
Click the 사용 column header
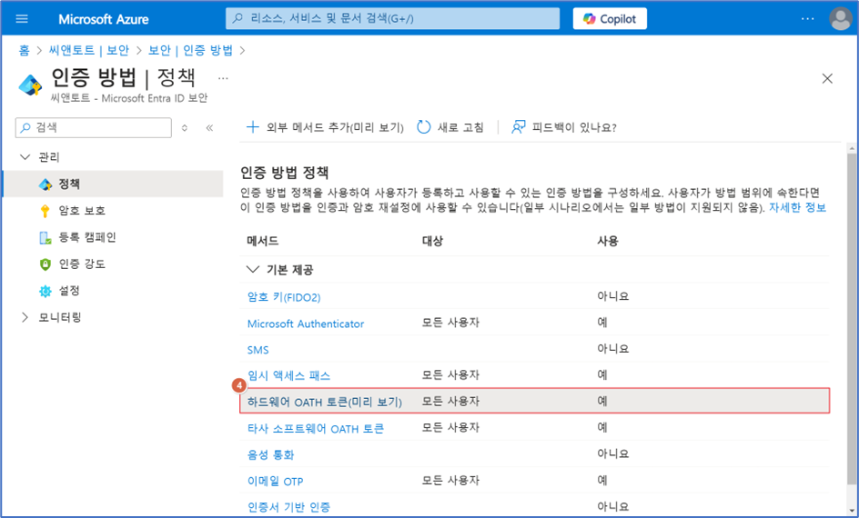point(608,241)
